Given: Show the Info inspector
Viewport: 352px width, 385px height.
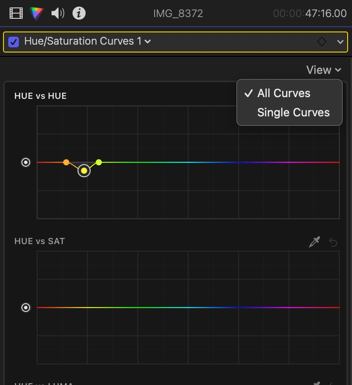Looking at the screenshot, I should [79, 14].
